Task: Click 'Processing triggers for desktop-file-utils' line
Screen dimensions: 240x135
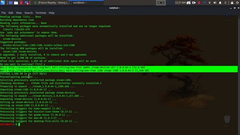Action: pyautogui.click(x=39, y=121)
